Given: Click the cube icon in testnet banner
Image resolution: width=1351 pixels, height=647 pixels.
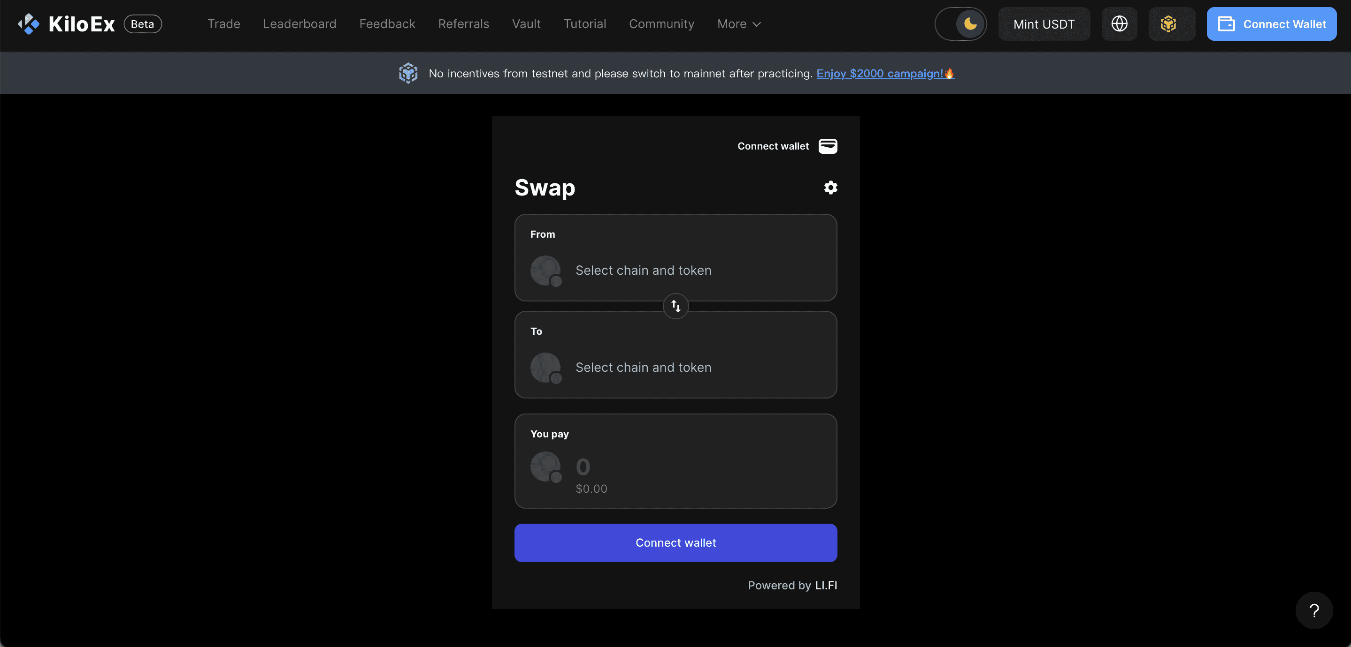Looking at the screenshot, I should pos(408,73).
